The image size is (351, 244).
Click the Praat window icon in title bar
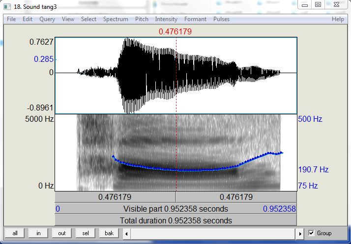(7, 6)
